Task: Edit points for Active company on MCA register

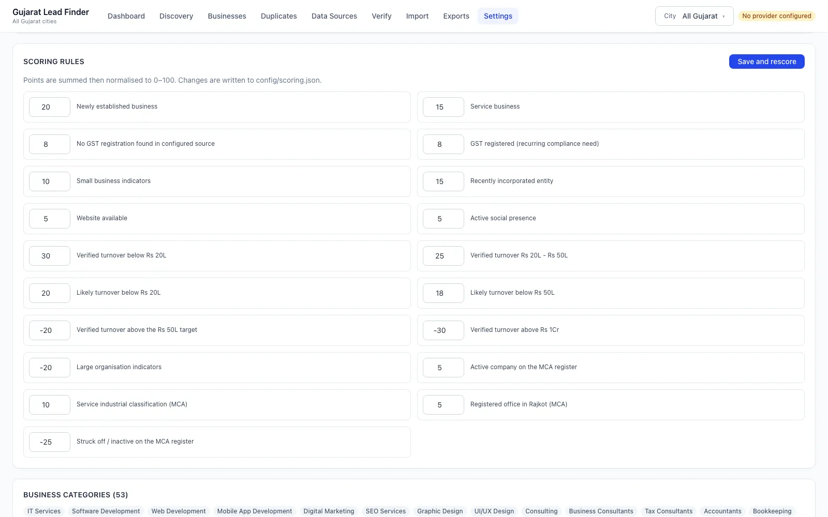Action: pyautogui.click(x=443, y=368)
